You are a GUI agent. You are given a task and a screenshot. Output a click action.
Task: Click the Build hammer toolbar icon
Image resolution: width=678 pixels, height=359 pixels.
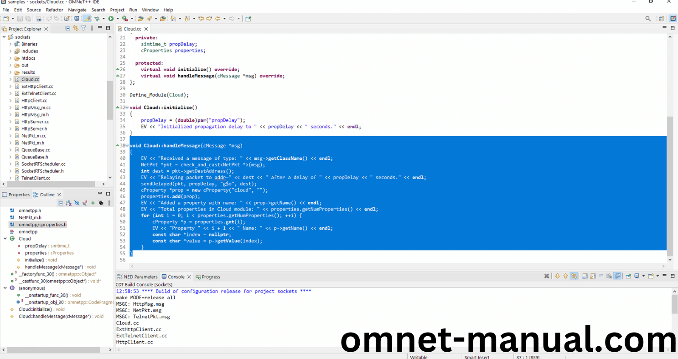point(39,19)
